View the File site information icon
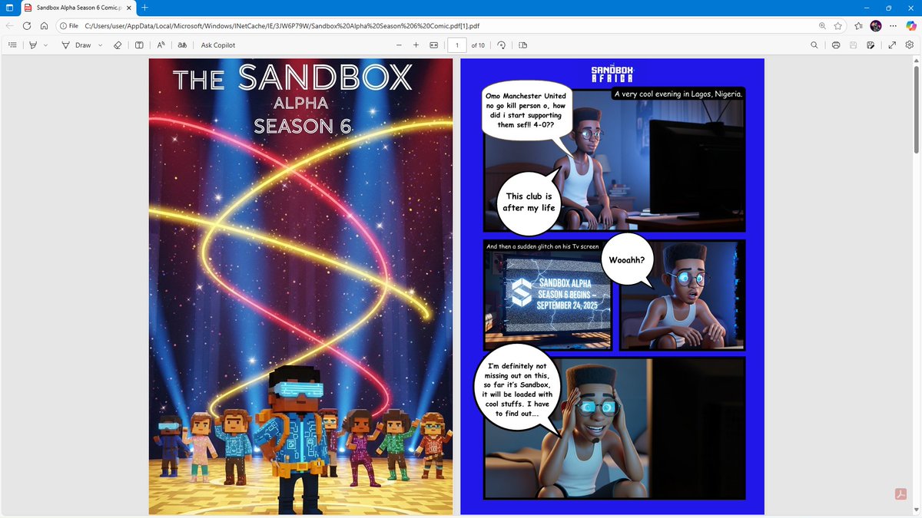The image size is (922, 518). pyautogui.click(x=68, y=25)
